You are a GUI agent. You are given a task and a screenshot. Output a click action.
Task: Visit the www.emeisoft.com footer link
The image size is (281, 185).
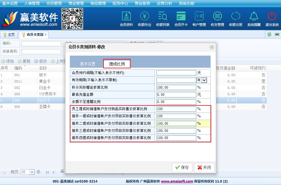pos(177,181)
